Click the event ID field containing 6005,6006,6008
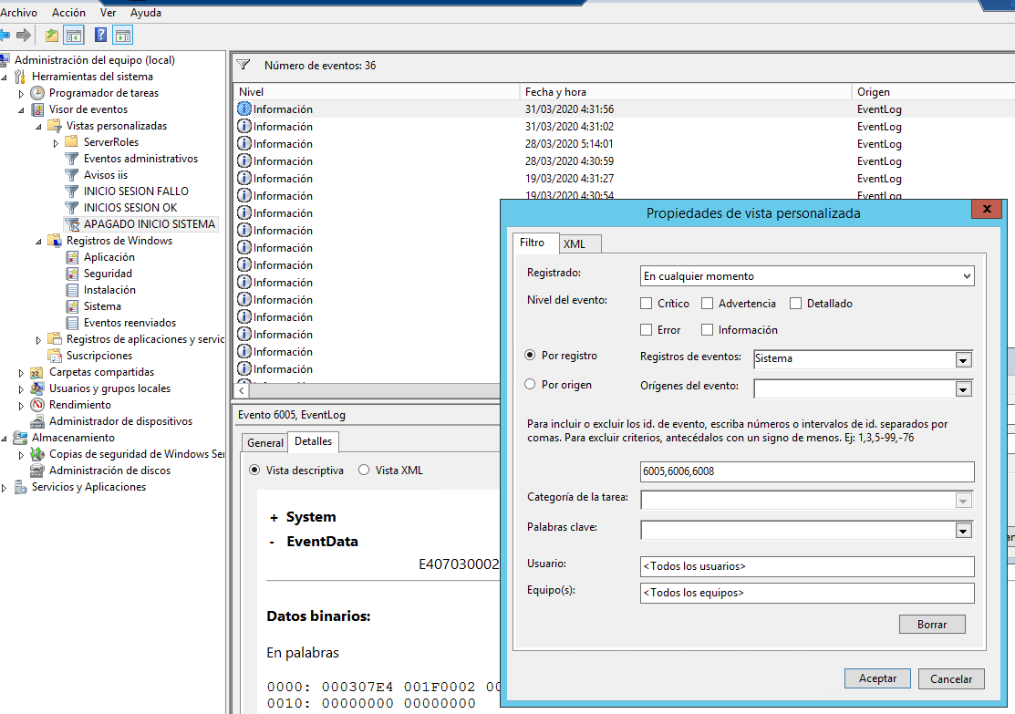Viewport: 1015px width, 714px height. (x=806, y=471)
